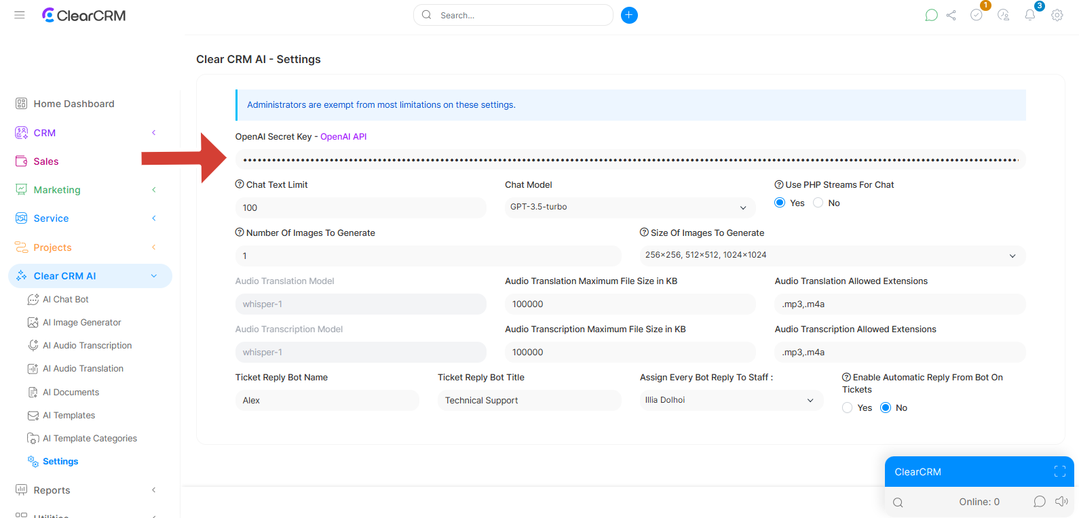
Task: Open the Sales sidebar link
Action: pyautogui.click(x=46, y=161)
